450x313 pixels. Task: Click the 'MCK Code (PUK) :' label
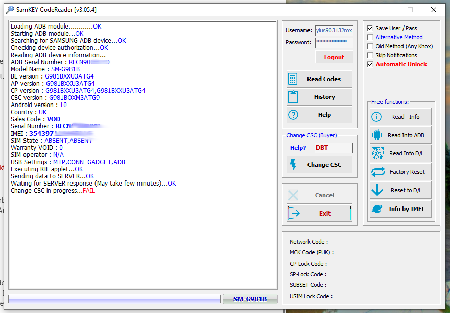coord(312,252)
